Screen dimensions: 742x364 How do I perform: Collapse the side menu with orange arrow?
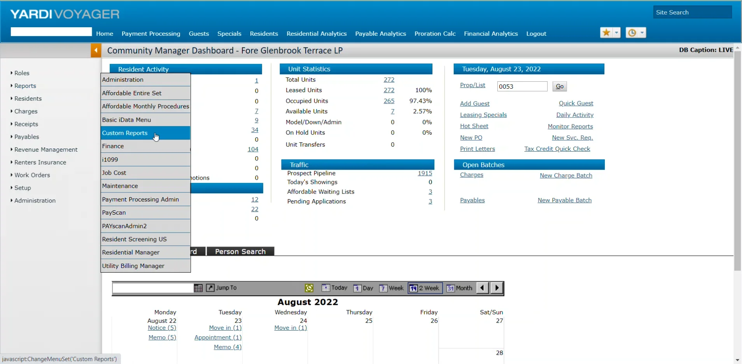pyautogui.click(x=96, y=50)
